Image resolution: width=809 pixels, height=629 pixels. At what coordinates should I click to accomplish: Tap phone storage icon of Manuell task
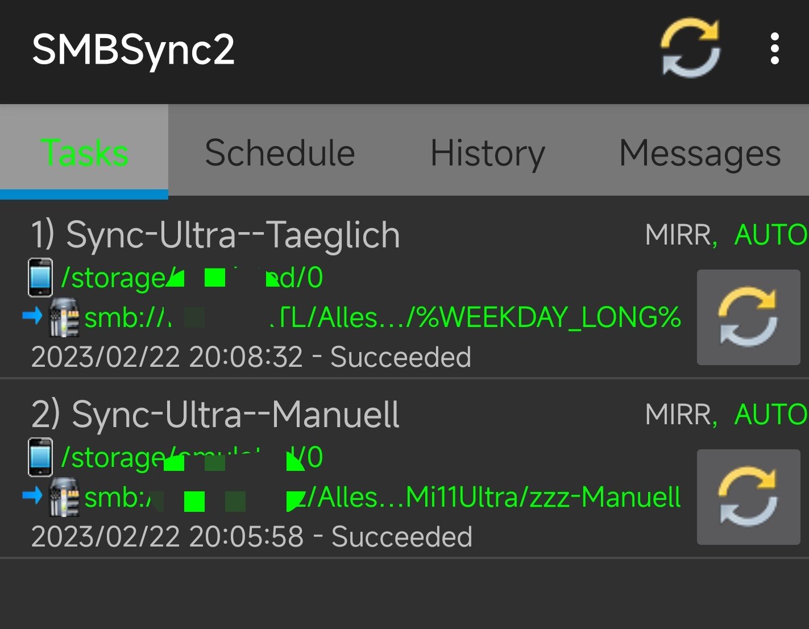[x=40, y=457]
